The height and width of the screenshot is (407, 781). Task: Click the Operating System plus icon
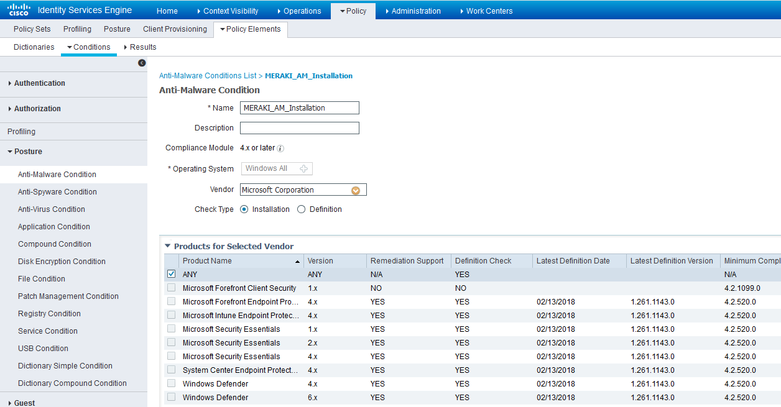click(x=303, y=169)
